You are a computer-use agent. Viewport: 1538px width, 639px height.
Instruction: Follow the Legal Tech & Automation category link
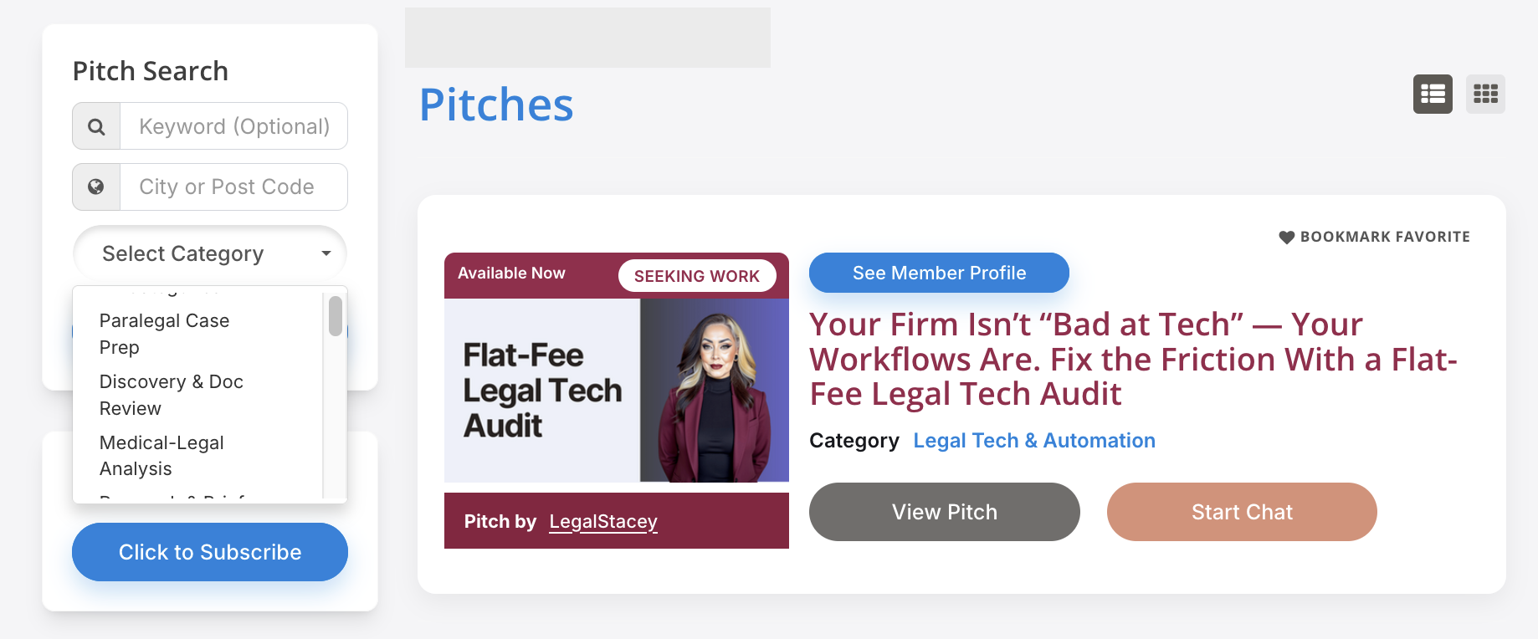[1034, 441]
